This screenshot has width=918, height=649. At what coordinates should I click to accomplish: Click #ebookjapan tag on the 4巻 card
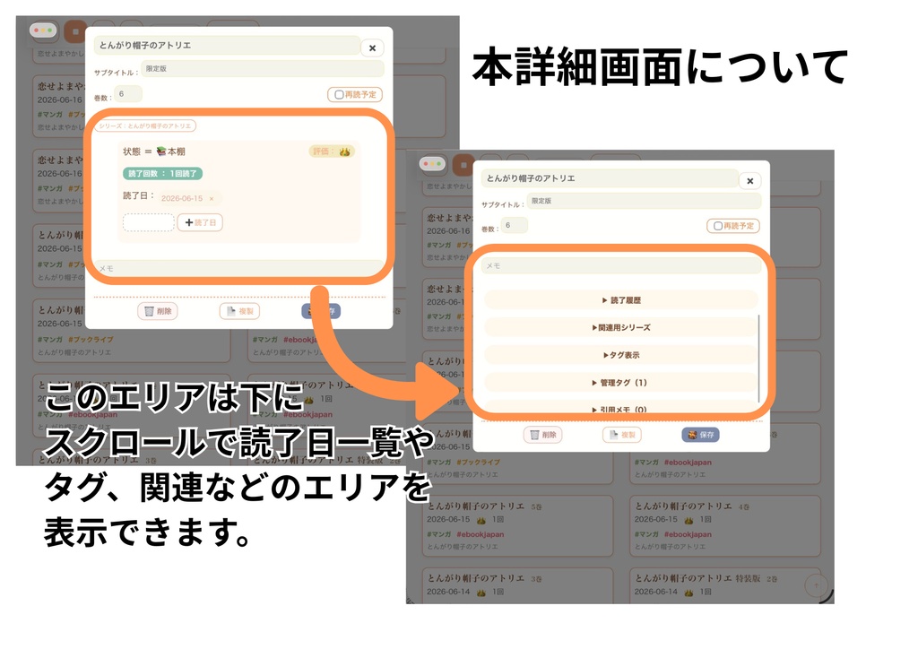[688, 534]
